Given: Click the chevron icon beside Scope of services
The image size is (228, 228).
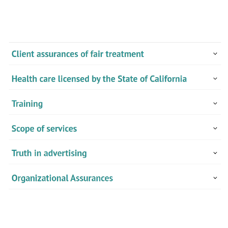Looking at the screenshot, I should 215,128.
